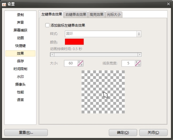Open the 摄像头 settings category
The width and height of the screenshot is (173, 140).
coord(20,84)
